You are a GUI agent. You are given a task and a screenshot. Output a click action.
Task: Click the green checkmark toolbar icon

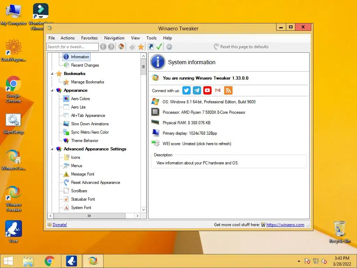pos(159,46)
